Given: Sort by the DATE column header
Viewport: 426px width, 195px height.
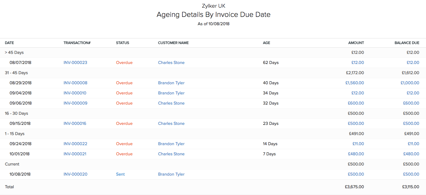Looking at the screenshot, I should coord(9,43).
